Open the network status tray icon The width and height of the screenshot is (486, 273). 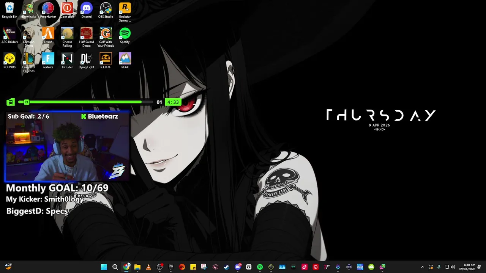click(447, 267)
